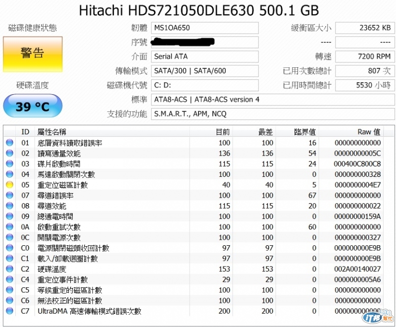Click the interface field Serial ATA
Viewport: 396px width, 327px height.
(x=205, y=56)
